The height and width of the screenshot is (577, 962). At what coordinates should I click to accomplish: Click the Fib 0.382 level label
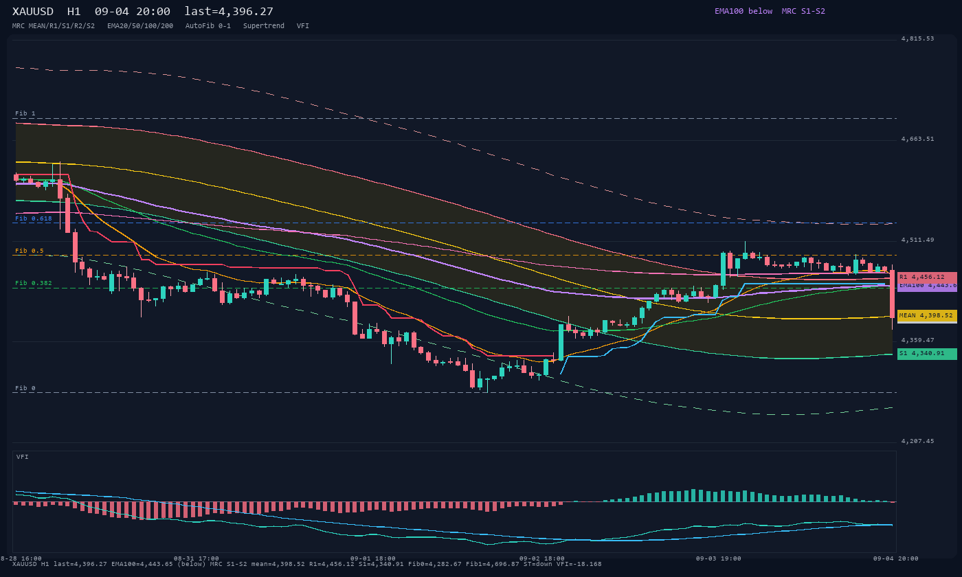[34, 283]
